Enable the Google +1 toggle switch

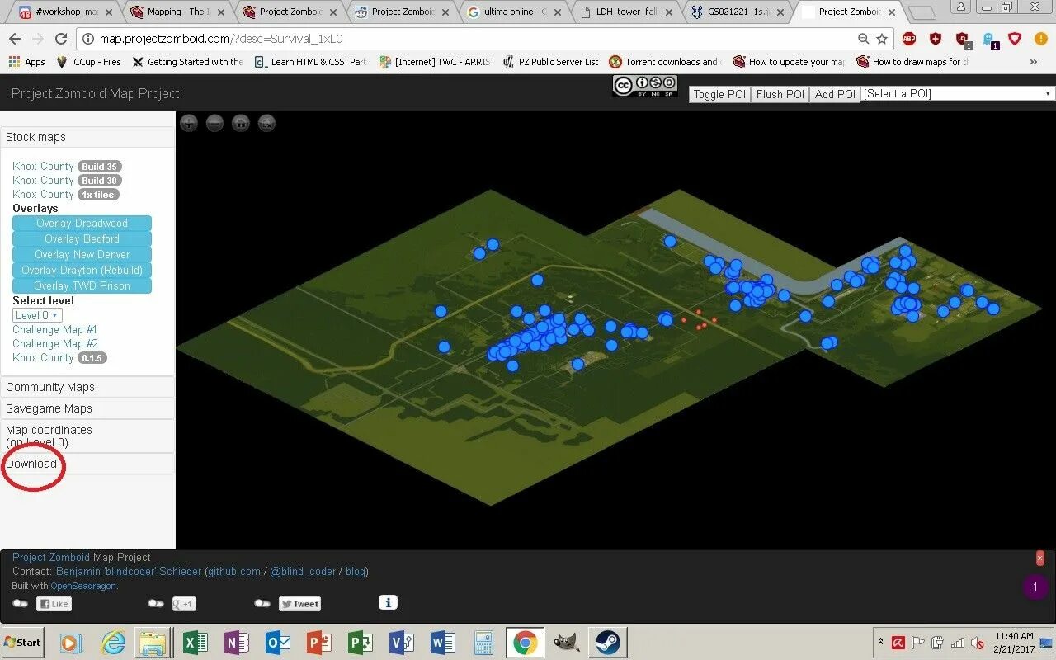(x=156, y=604)
